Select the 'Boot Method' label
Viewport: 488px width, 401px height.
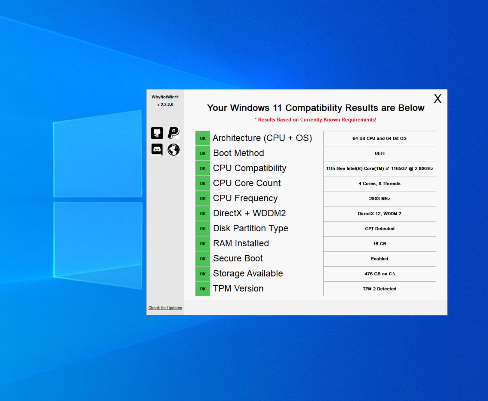(238, 153)
